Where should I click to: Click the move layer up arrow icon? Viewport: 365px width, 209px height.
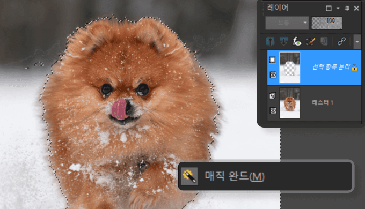point(270,42)
